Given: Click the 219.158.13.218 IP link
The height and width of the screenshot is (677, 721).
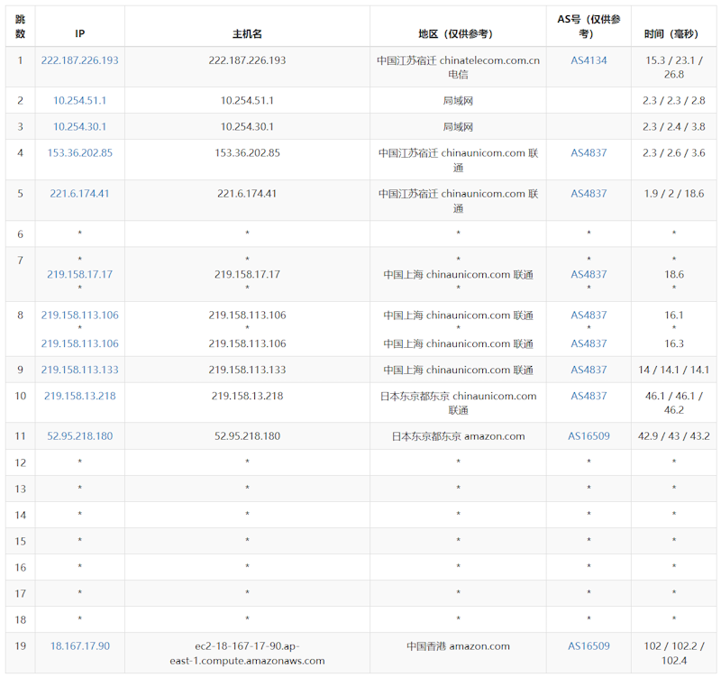Looking at the screenshot, I should tap(79, 396).
